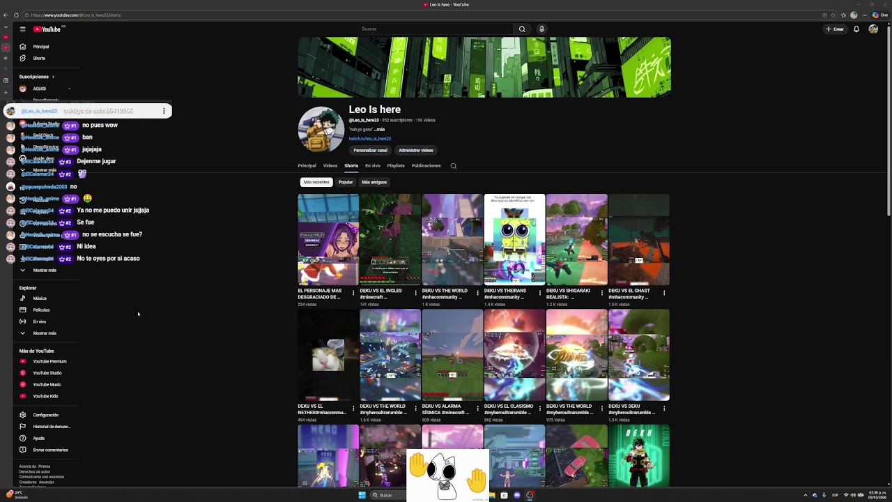
Task: Open menu for EL PERSONAJE MAS DESGRACIADO short
Action: click(353, 293)
